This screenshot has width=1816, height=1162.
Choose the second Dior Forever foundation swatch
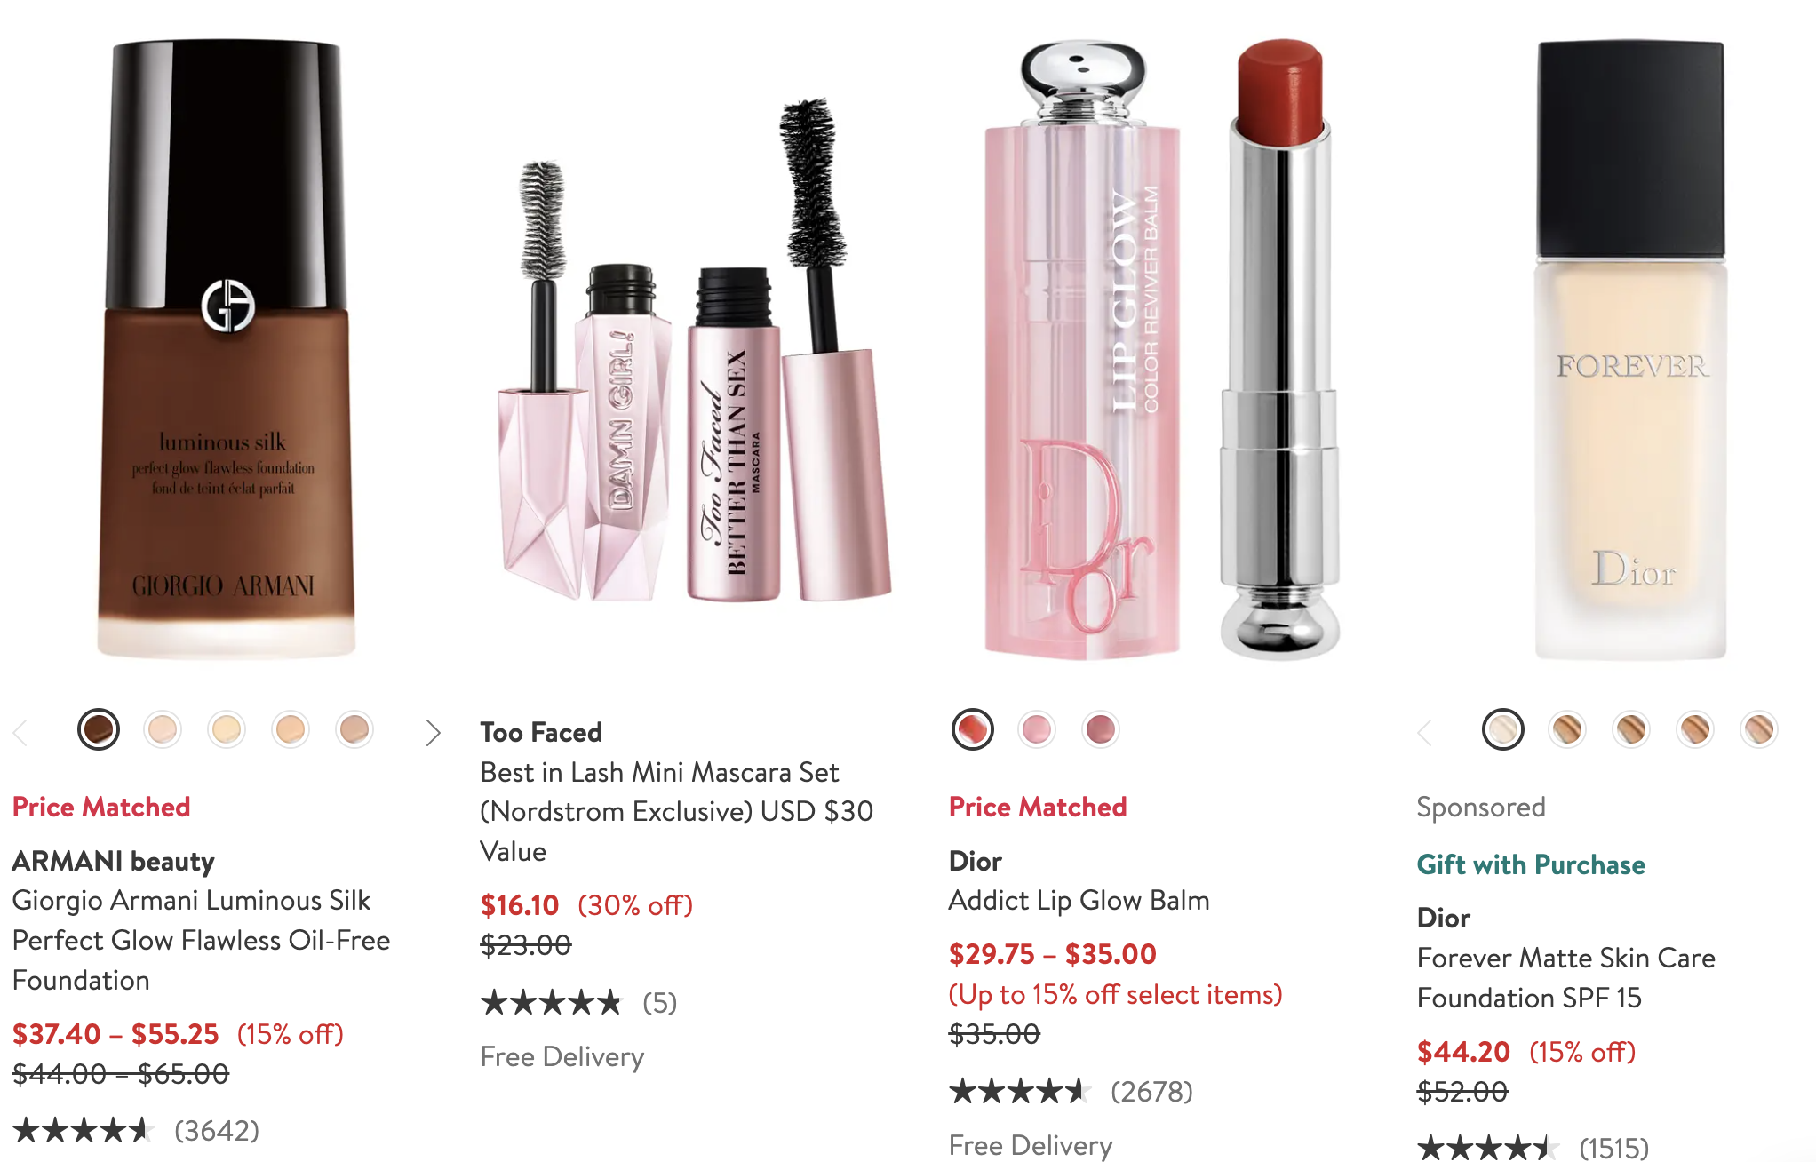point(1567,730)
